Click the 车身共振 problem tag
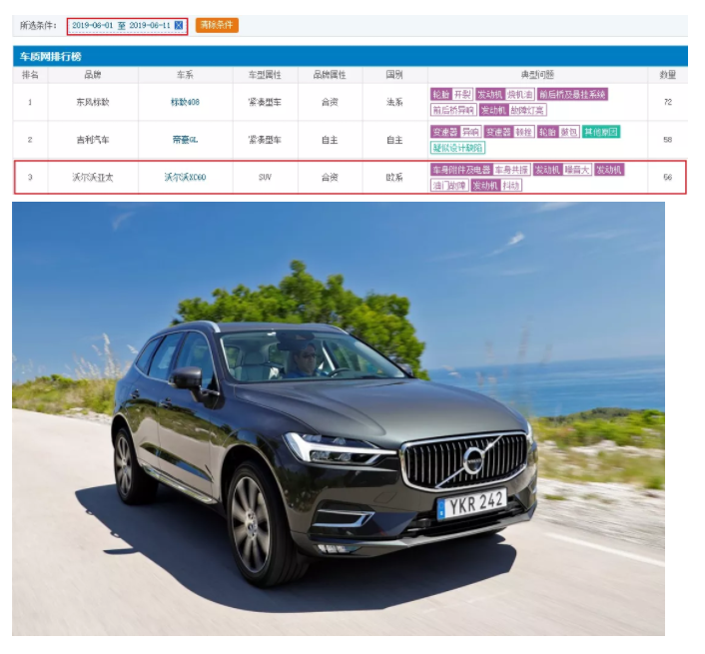705x654 pixels. [x=511, y=170]
